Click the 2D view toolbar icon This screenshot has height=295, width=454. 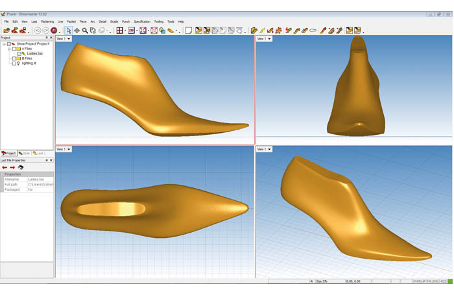click(x=130, y=30)
